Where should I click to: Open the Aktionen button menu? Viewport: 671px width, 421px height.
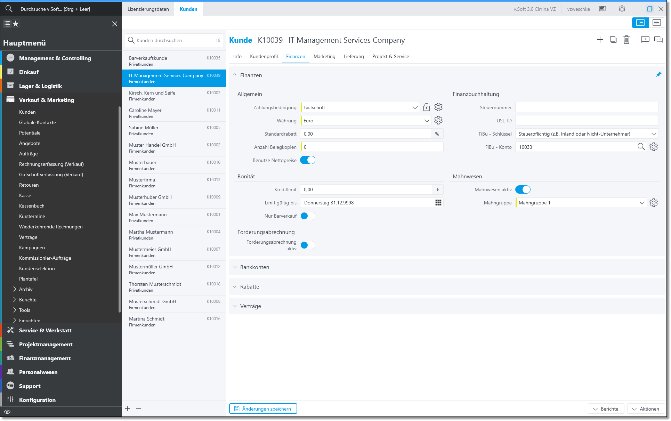click(x=646, y=408)
